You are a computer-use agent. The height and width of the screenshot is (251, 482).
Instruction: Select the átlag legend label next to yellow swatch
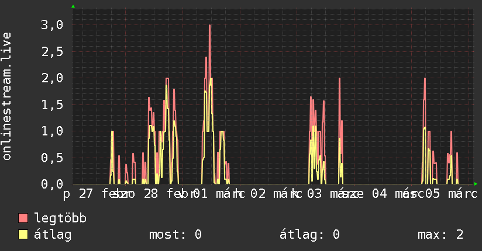coord(53,235)
